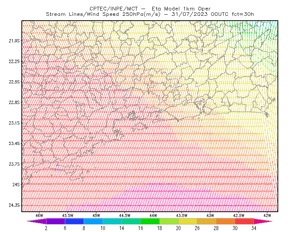Click the light blue 8-10 colorbar segment

click(x=93, y=221)
